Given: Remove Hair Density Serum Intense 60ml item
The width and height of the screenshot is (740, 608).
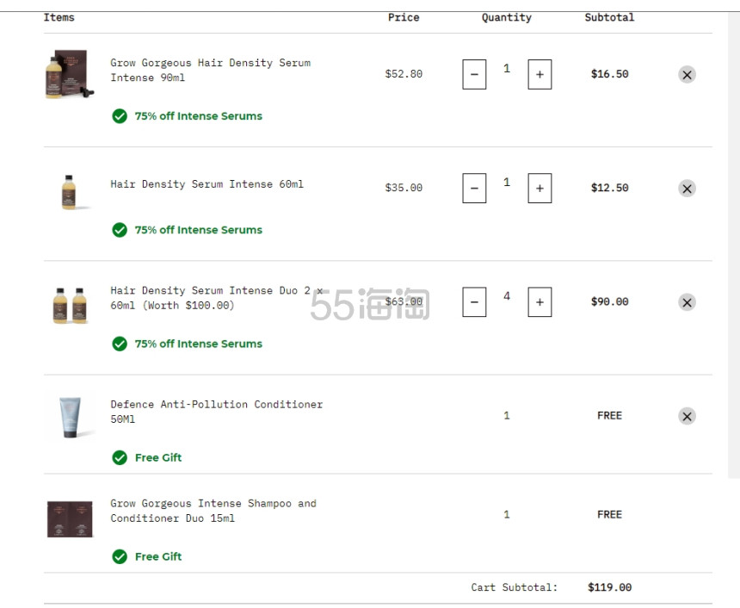Looking at the screenshot, I should pyautogui.click(x=687, y=189).
